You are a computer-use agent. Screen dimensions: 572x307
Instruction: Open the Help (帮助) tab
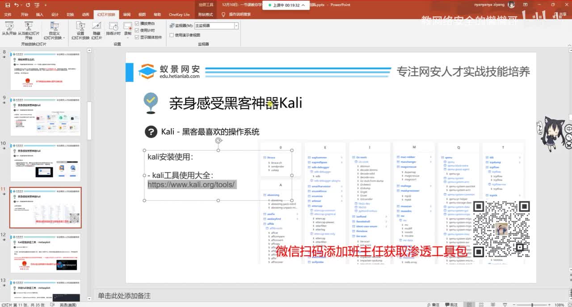tap(157, 14)
